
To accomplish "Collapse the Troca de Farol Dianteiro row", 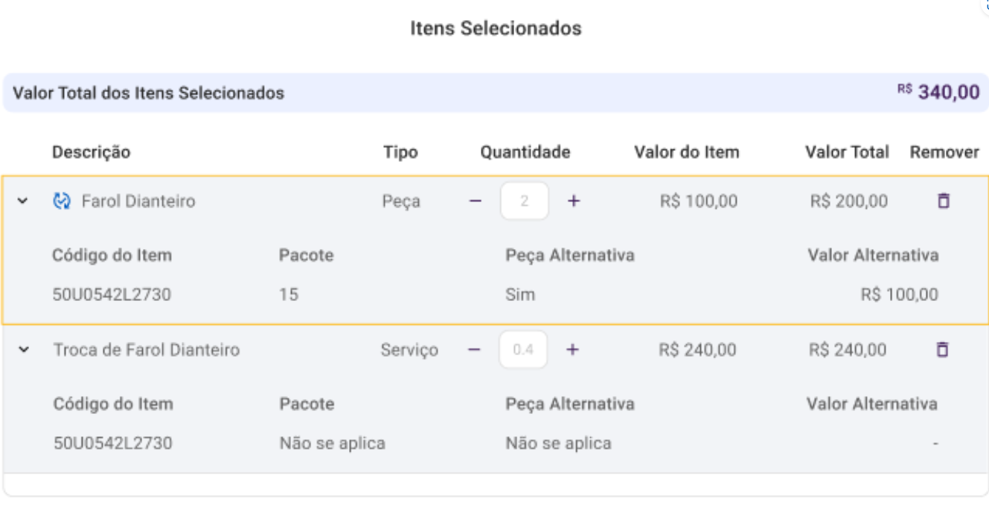I will (x=24, y=349).
